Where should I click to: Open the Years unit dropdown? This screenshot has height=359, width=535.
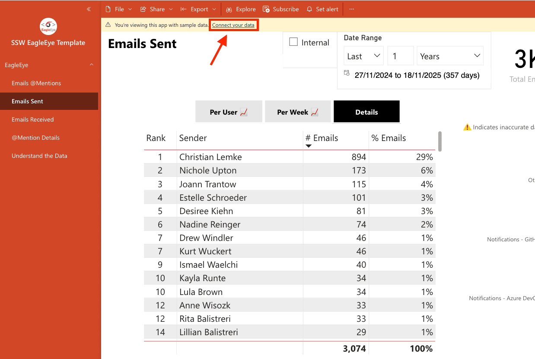click(x=450, y=55)
